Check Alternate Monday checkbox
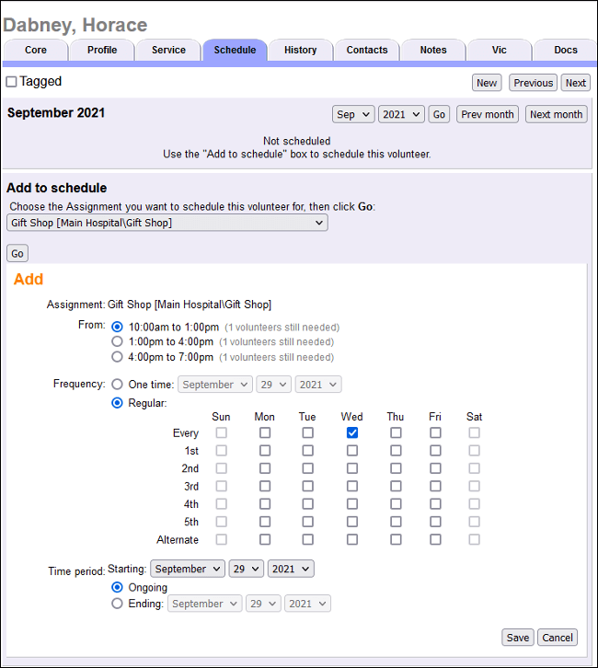The width and height of the screenshot is (598, 668). tap(265, 540)
